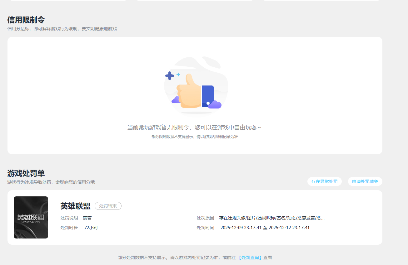Click the 部分处罚数据不支持展示 footer note
This screenshot has width=408, height=265.
click(195, 258)
